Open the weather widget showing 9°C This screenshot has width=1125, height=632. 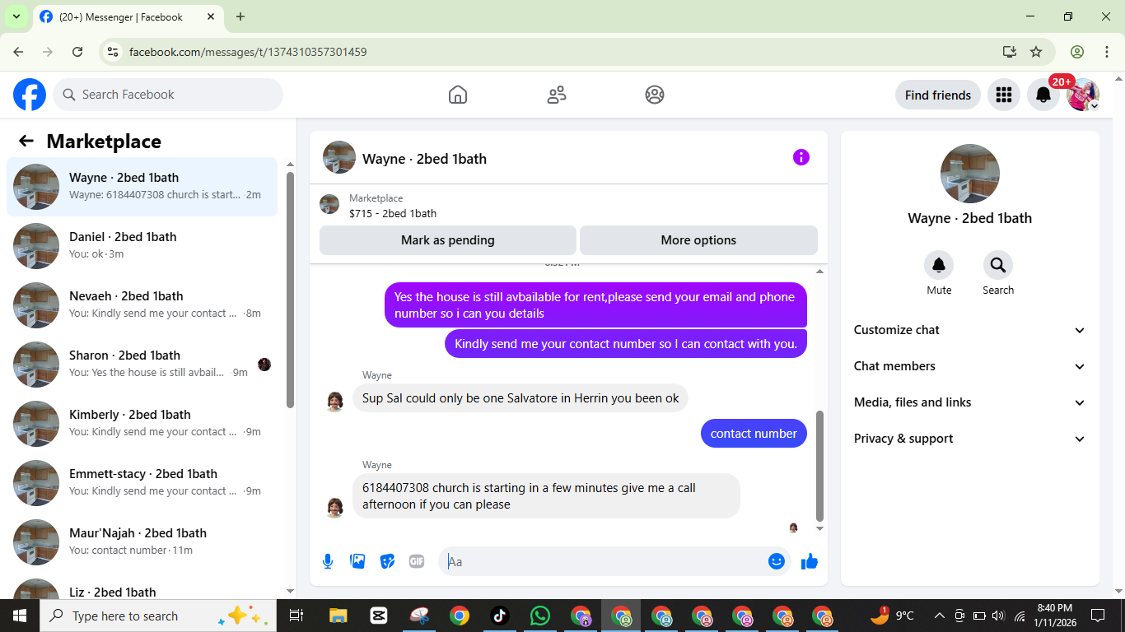pos(893,616)
